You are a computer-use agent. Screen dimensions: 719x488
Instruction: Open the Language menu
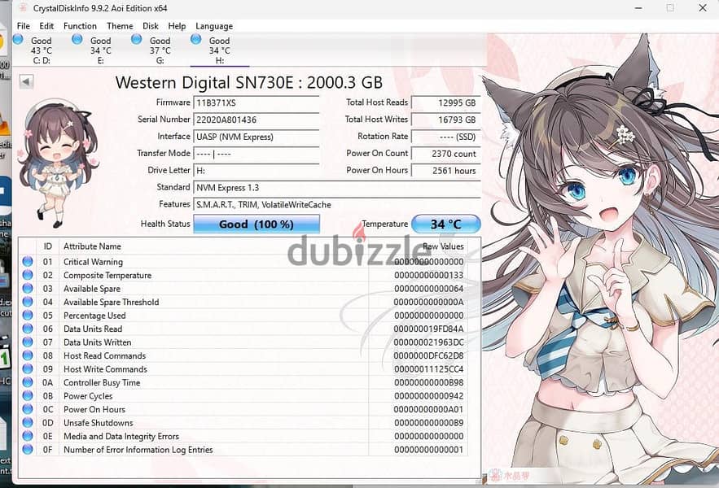pyautogui.click(x=214, y=26)
